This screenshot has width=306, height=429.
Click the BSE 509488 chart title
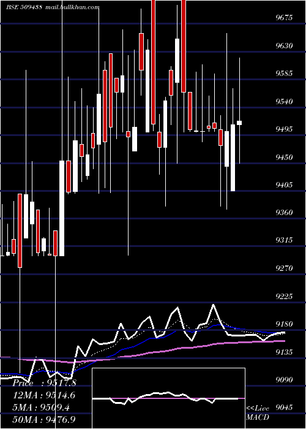tap(24, 7)
